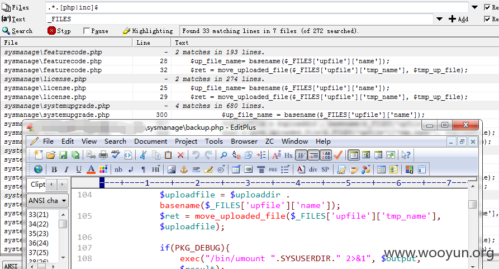Click the Line column header
Viewport: 499px width, 269px height.
point(151,43)
